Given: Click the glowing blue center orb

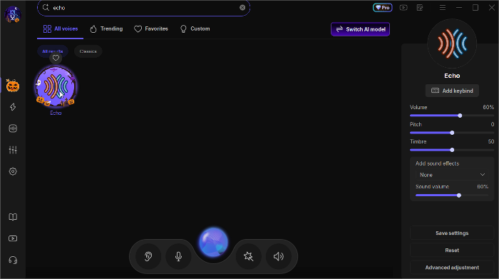Looking at the screenshot, I should (214, 242).
